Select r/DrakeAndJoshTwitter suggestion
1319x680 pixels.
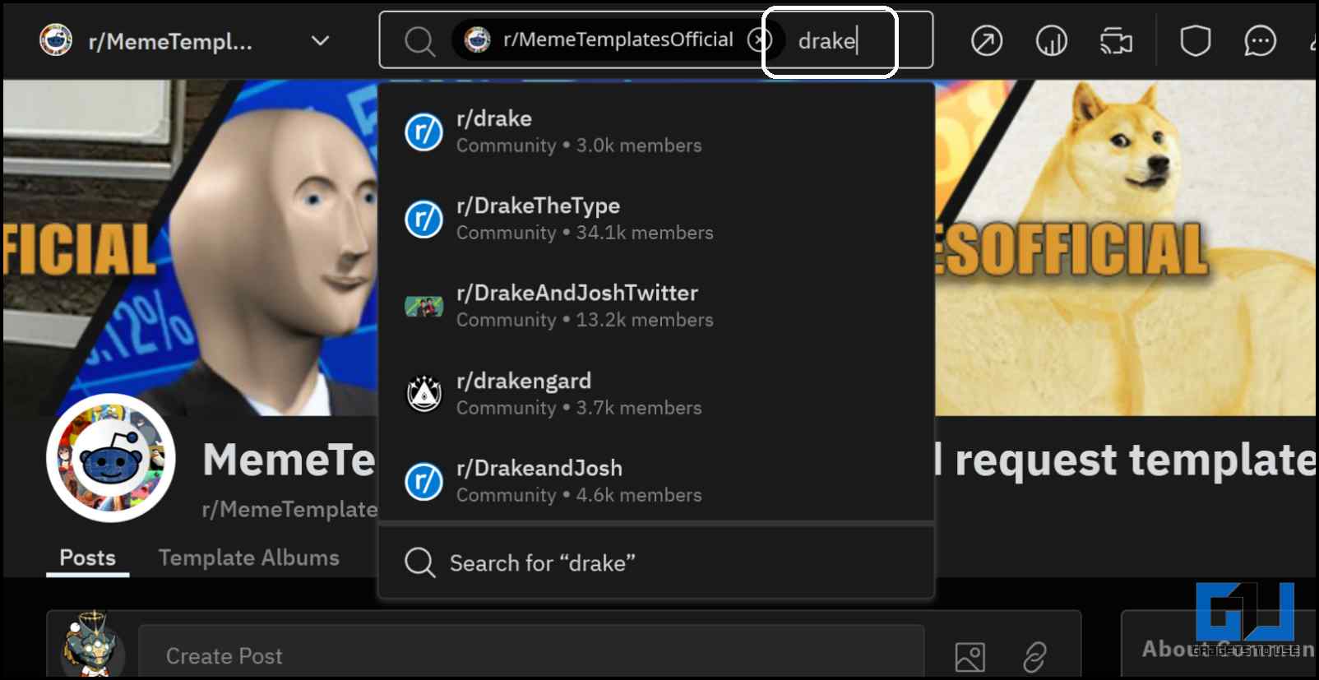[656, 306]
